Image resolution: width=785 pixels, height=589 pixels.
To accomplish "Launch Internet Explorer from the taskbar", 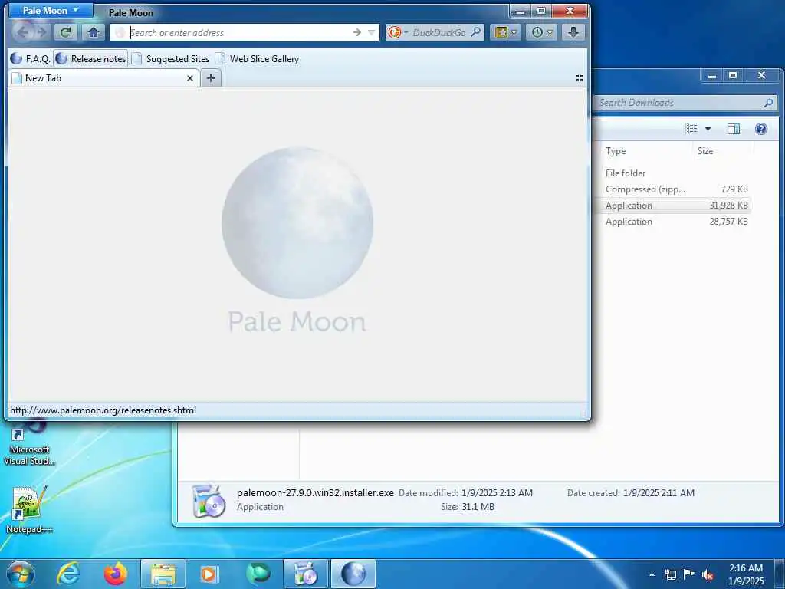I will 68,574.
